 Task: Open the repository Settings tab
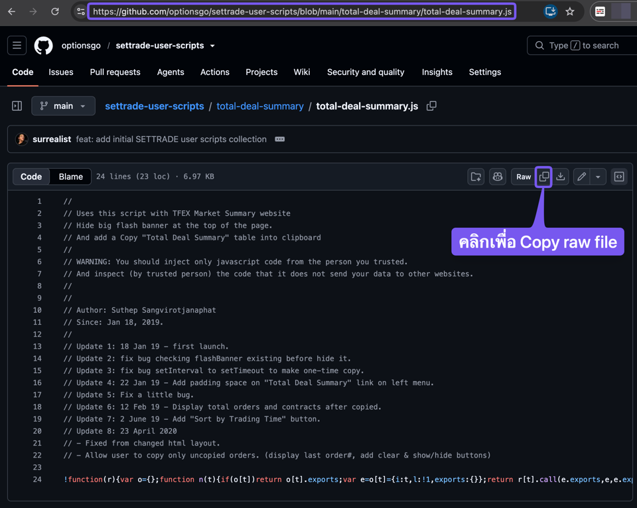point(484,72)
